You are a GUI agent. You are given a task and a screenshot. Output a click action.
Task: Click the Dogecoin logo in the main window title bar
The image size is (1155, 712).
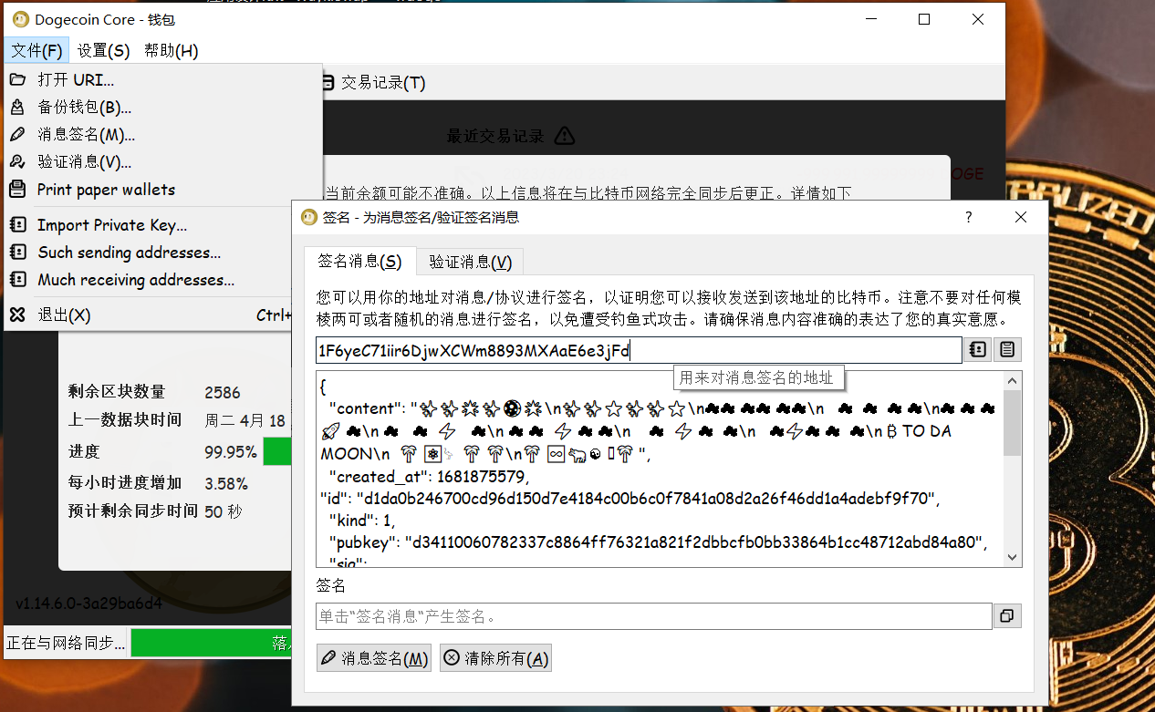tap(21, 19)
